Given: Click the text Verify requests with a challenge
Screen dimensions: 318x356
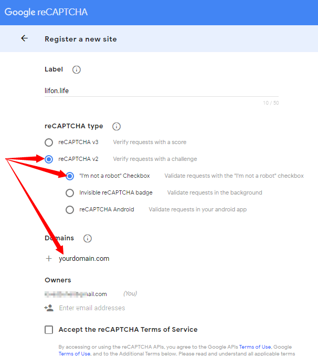Looking at the screenshot, I should pos(155,159).
